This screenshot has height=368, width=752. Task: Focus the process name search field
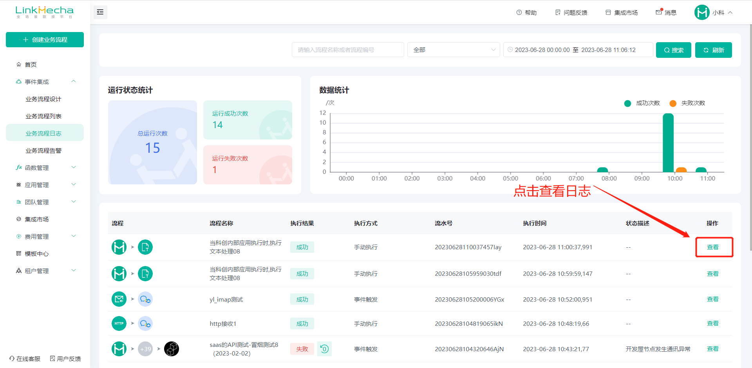tap(348, 50)
